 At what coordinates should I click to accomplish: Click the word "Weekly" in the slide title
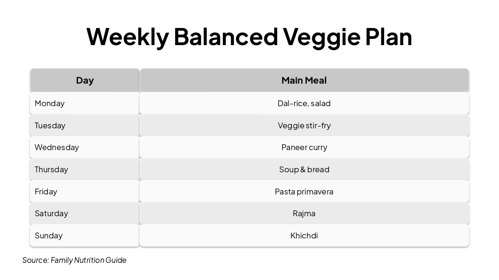(x=127, y=37)
